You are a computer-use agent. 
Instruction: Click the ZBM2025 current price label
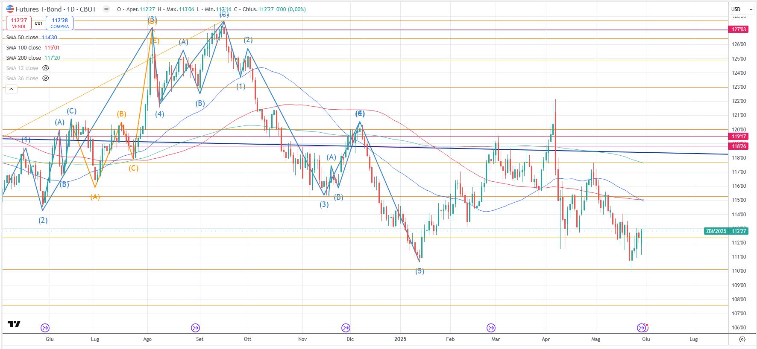pos(726,231)
